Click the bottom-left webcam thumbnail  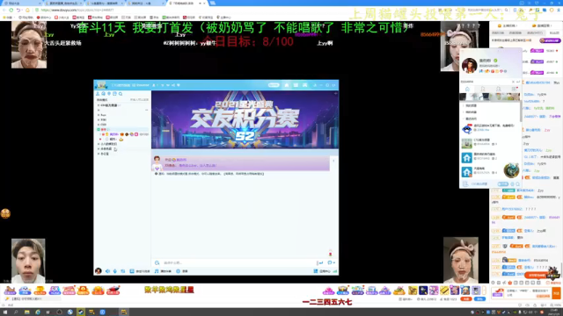pos(28,261)
